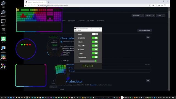Click the RAZER logo in emulator
Viewport: 176px width, 99px height.
click(x=88, y=66)
